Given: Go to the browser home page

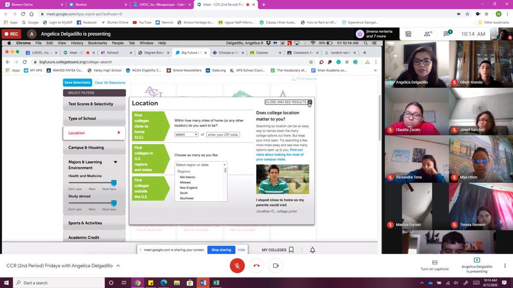Looking at the screenshot, I should [32, 14].
